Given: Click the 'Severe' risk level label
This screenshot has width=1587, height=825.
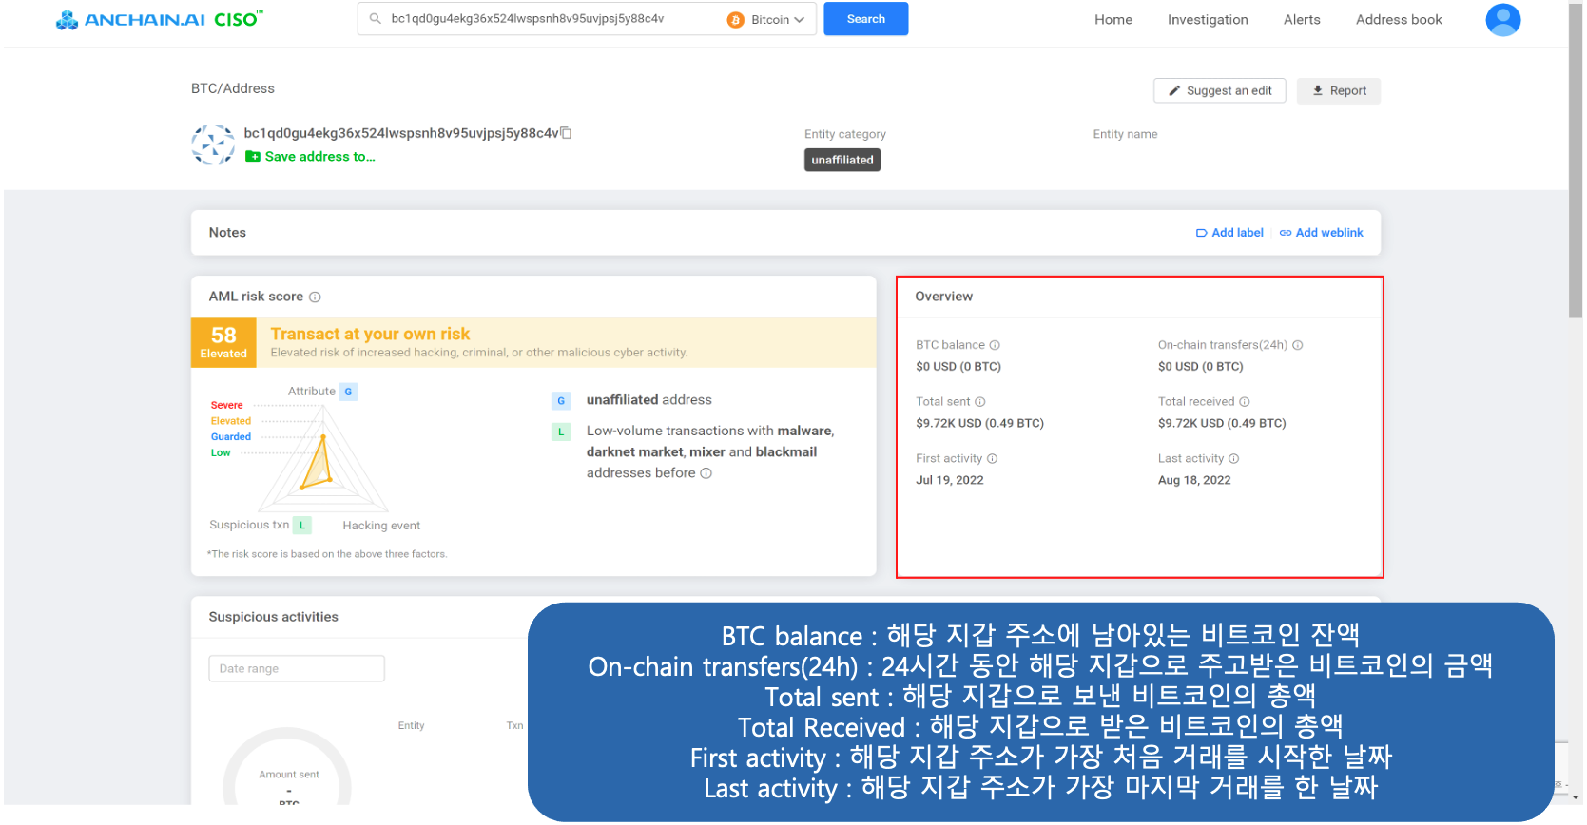Looking at the screenshot, I should pos(226,405).
